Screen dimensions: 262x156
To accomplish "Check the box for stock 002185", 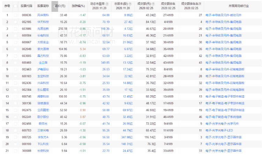I will click(15, 22).
